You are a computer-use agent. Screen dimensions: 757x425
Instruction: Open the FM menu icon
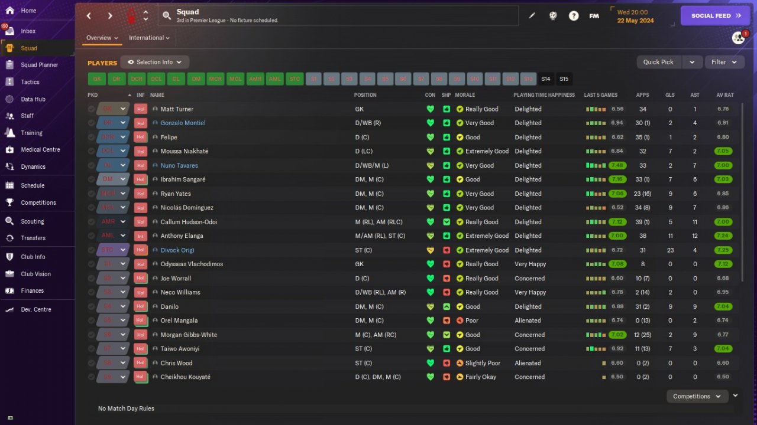point(594,16)
